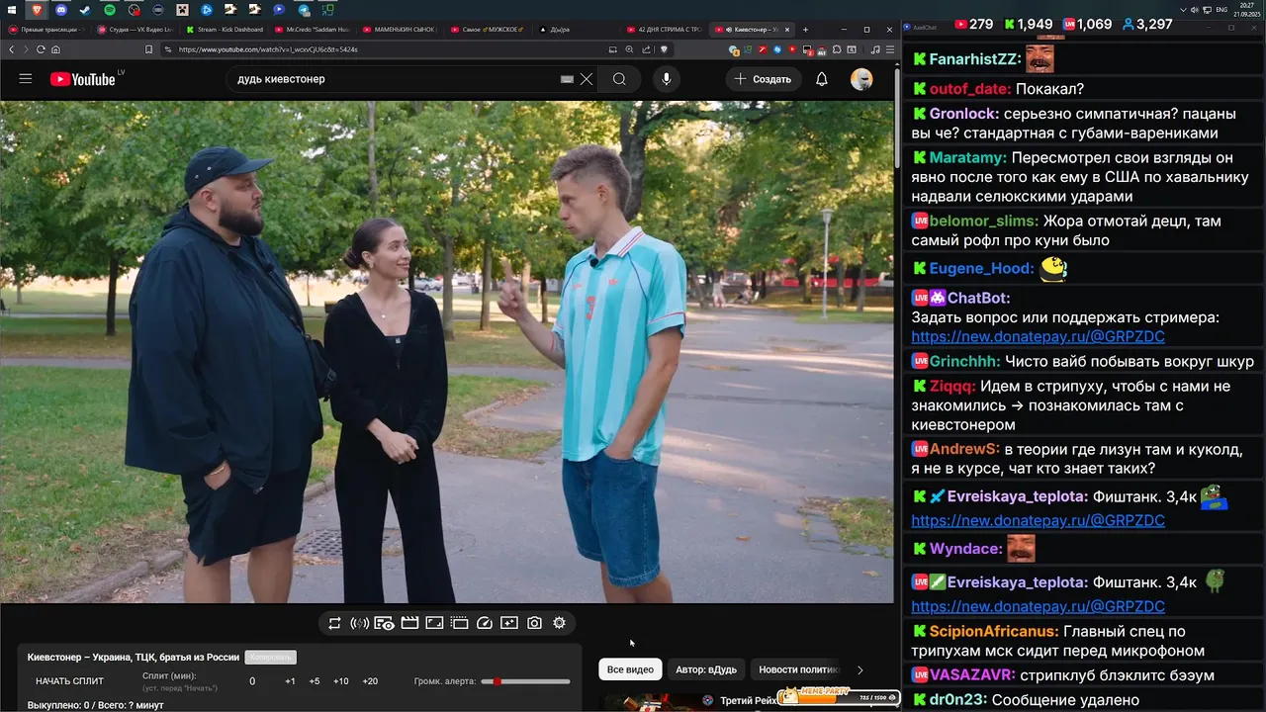Open ChatBot's donatepay.ru link in chat

1038,336
